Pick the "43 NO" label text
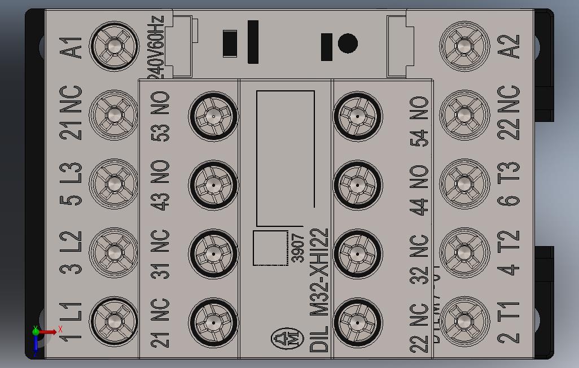 pos(160,185)
